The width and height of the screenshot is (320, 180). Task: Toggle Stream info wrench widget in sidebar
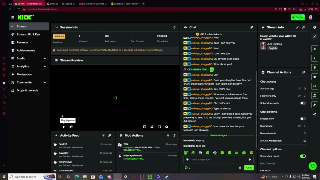(315, 105)
